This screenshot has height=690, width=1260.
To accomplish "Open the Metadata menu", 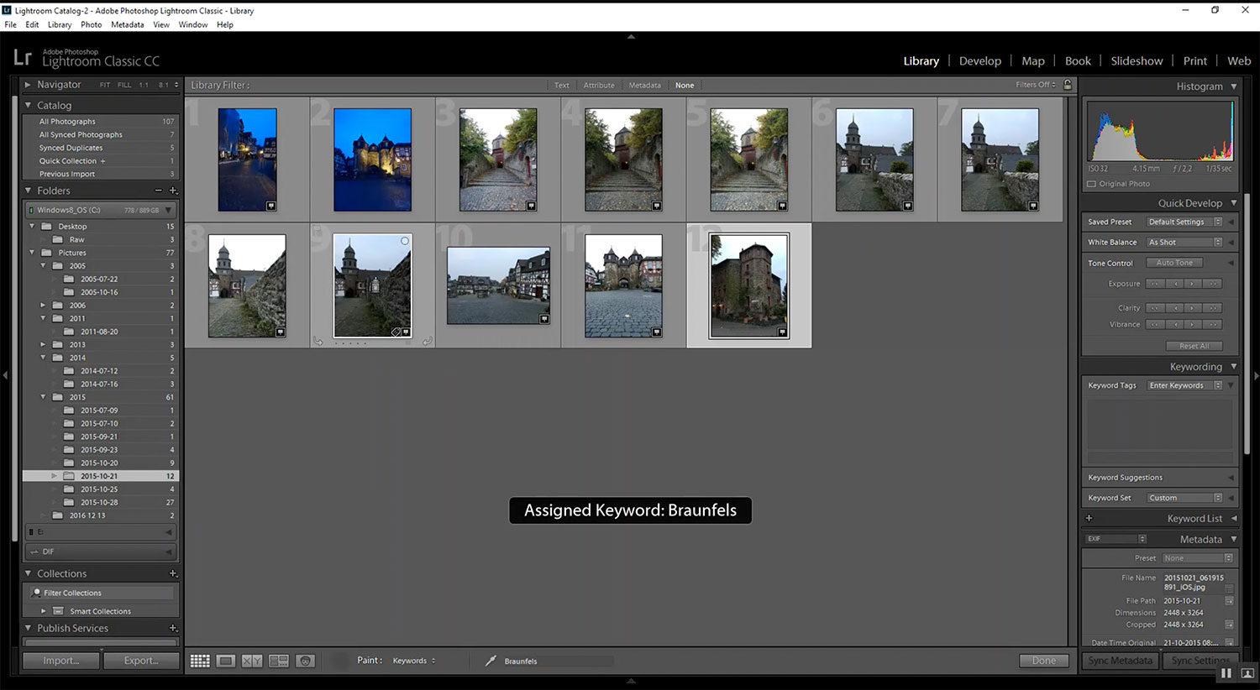I will click(127, 24).
